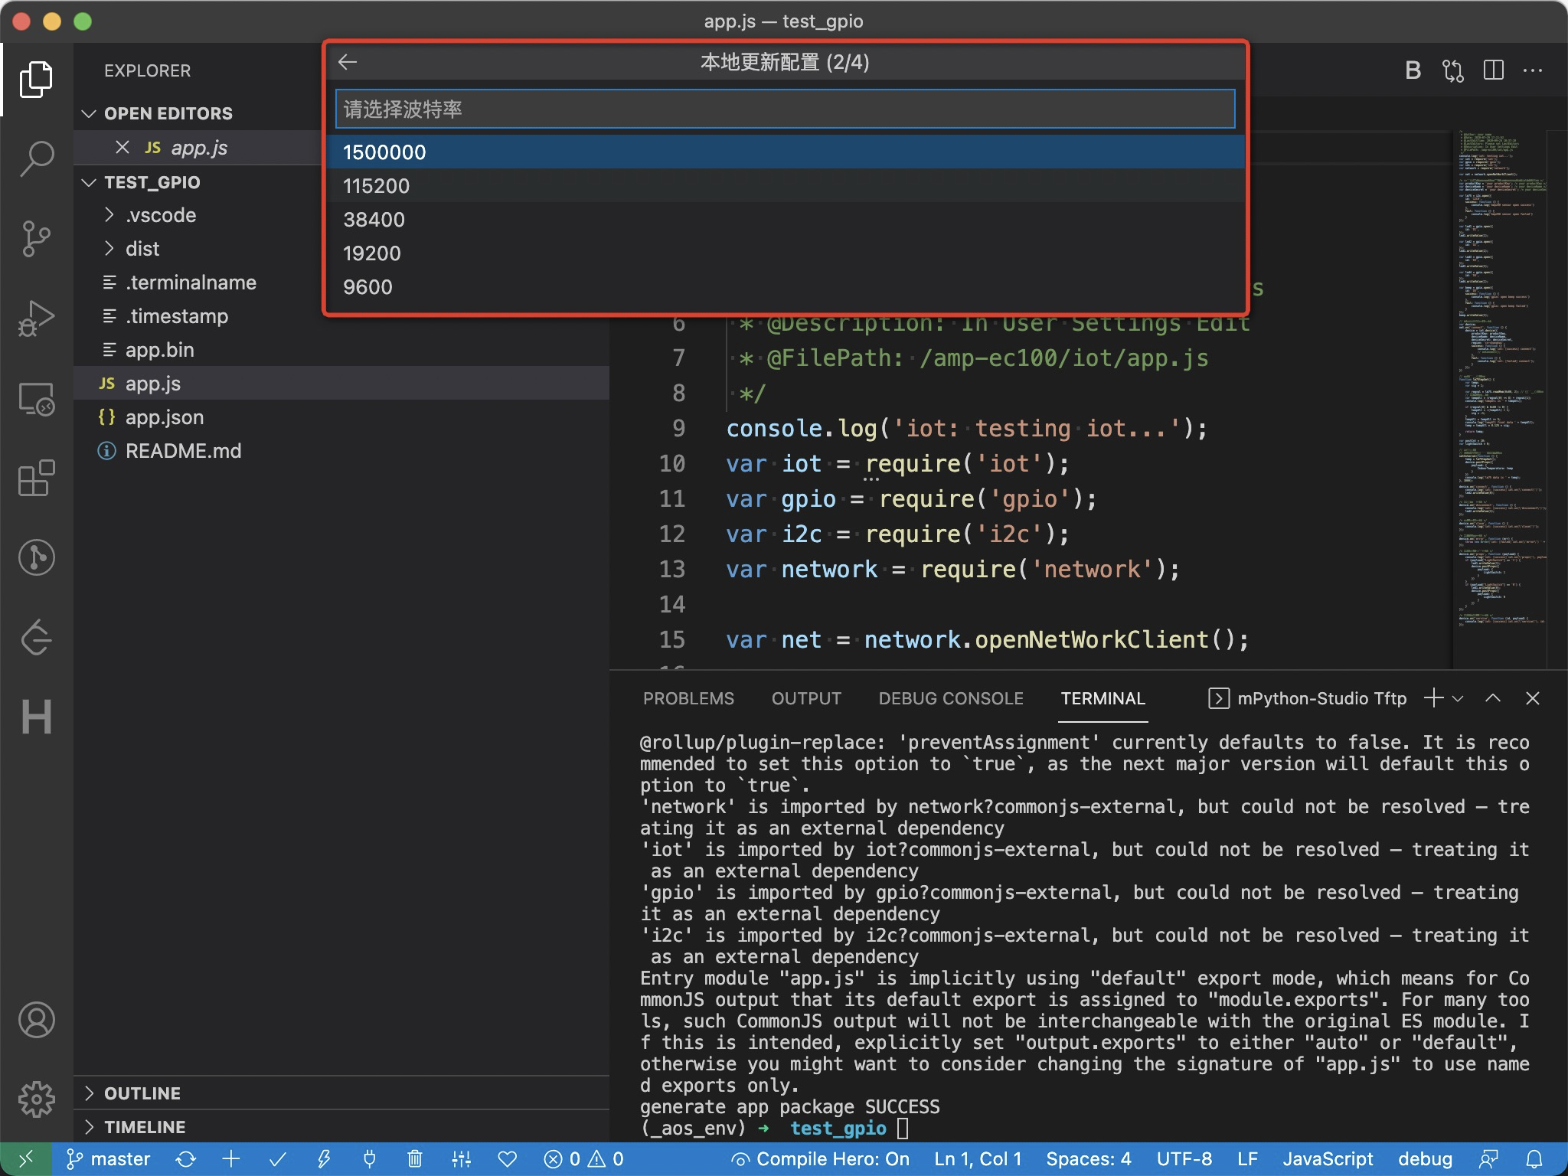The image size is (1568, 1176).
Task: Go back with the quick pick arrow
Action: [348, 62]
